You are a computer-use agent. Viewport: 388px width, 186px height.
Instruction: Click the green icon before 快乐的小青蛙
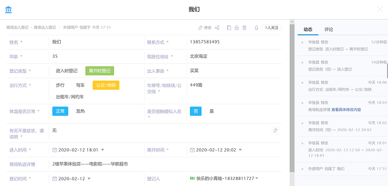(x=192, y=178)
